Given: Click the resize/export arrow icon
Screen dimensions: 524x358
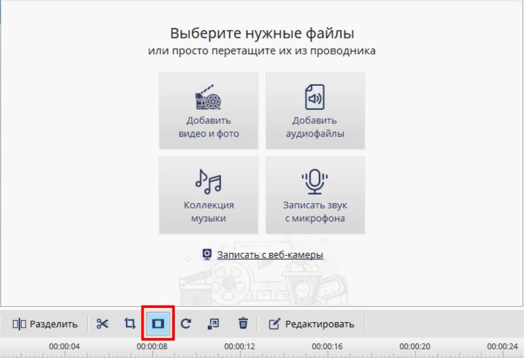Looking at the screenshot, I should 213,324.
